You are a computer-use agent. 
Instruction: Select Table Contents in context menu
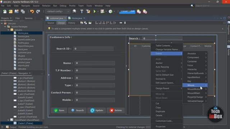(167, 46)
